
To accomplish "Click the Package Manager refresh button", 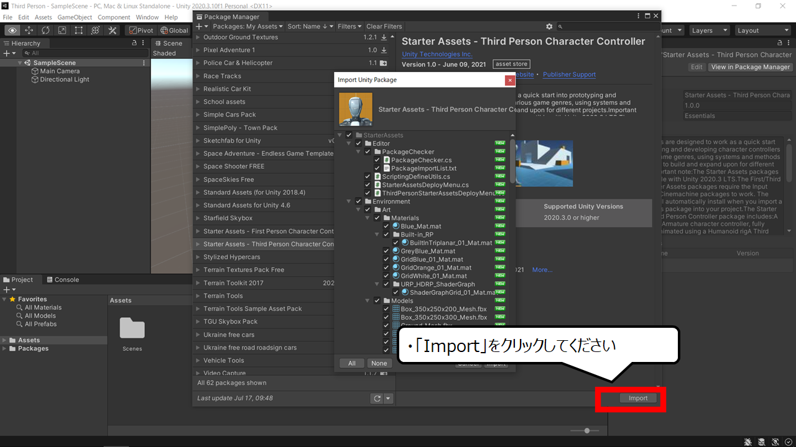I will pyautogui.click(x=376, y=399).
